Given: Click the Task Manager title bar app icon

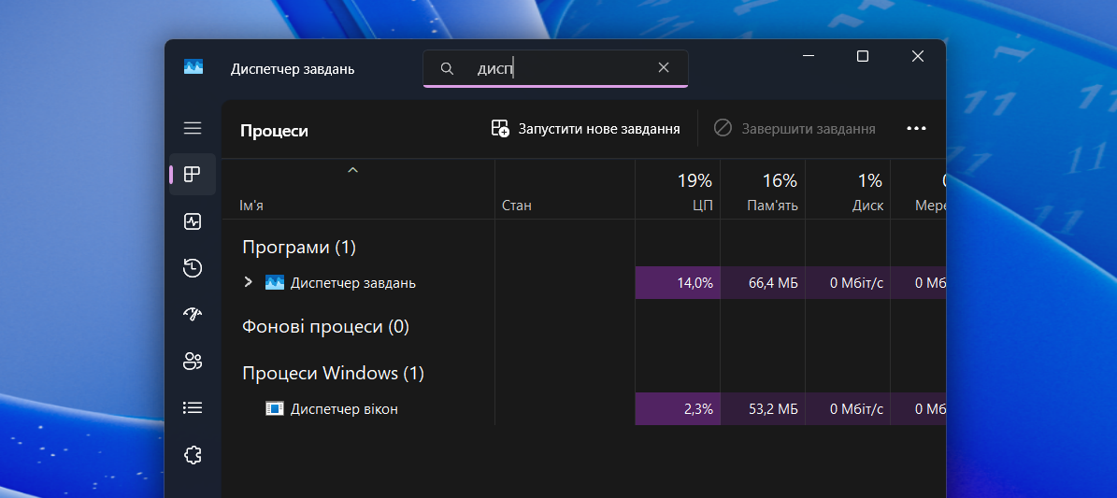Looking at the screenshot, I should pos(193,67).
